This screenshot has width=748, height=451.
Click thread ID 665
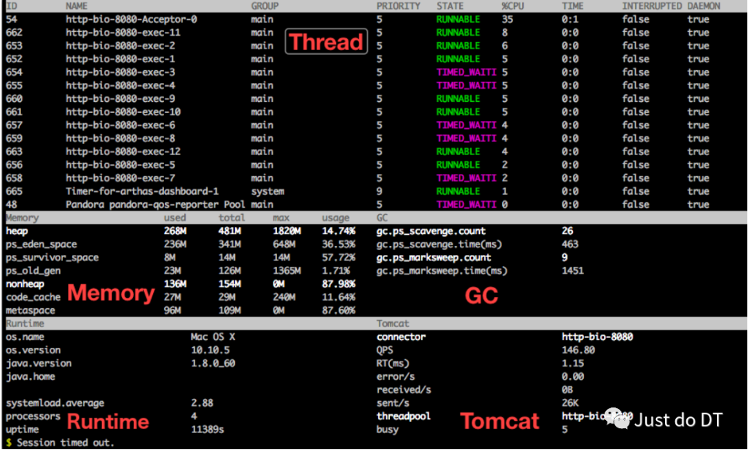(15, 191)
